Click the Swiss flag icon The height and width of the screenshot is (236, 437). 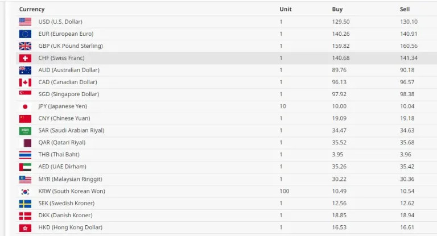25,58
